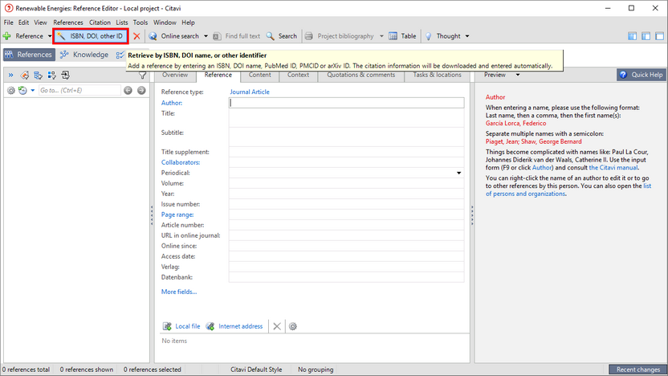Go forward with the right arrow button

(141, 90)
